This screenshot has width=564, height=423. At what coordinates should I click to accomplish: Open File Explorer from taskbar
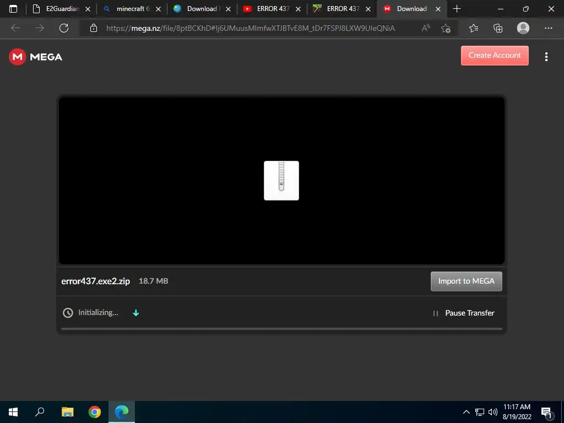(67, 412)
